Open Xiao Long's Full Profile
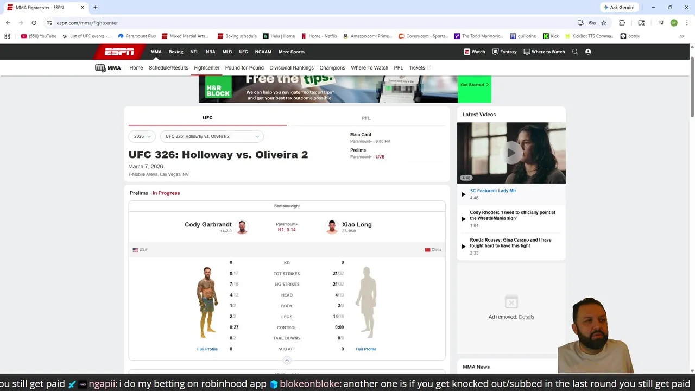The height and width of the screenshot is (391, 695). click(x=366, y=349)
